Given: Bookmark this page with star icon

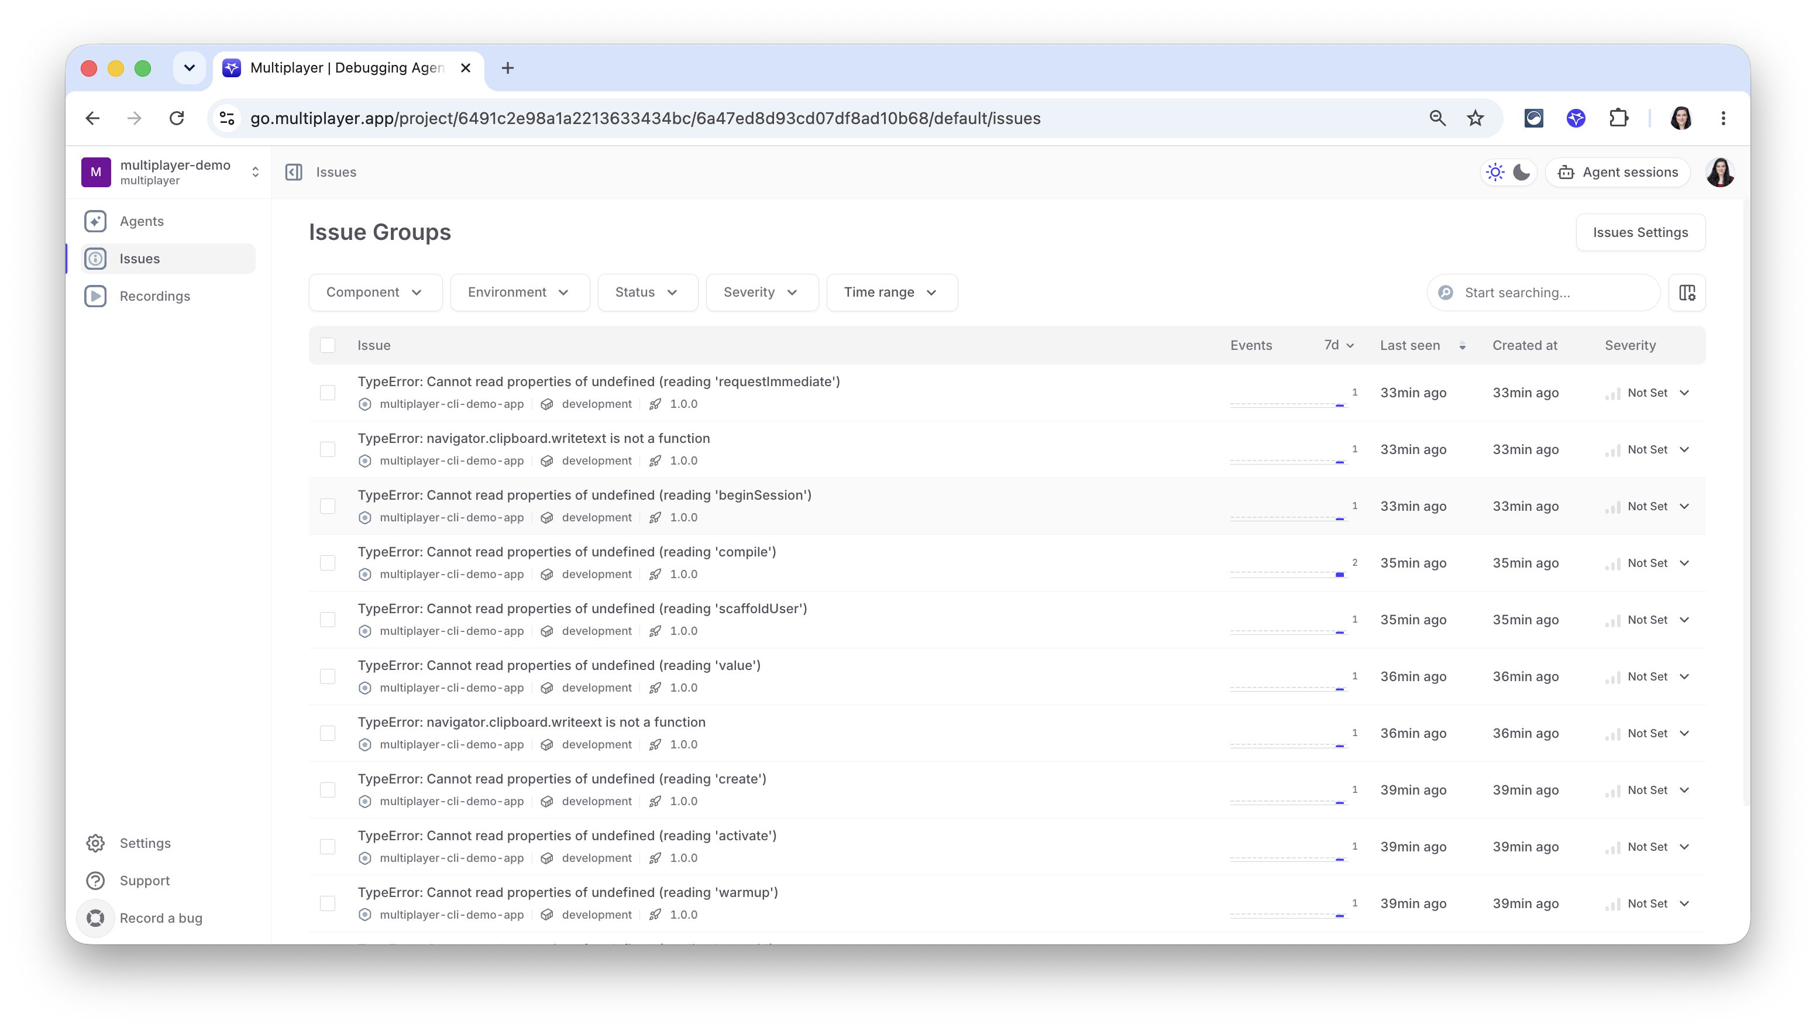Looking at the screenshot, I should tap(1475, 118).
